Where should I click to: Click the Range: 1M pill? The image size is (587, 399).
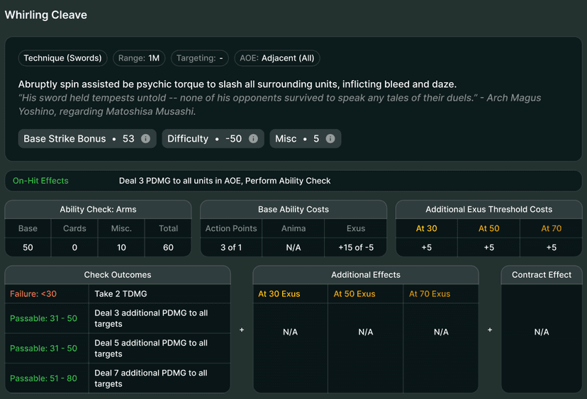pos(139,58)
